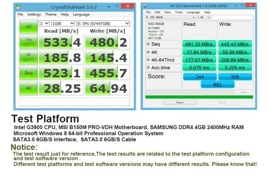Click AS SSD Seq write value 445.43 MB/s
268x189 pixels.
tap(235, 44)
